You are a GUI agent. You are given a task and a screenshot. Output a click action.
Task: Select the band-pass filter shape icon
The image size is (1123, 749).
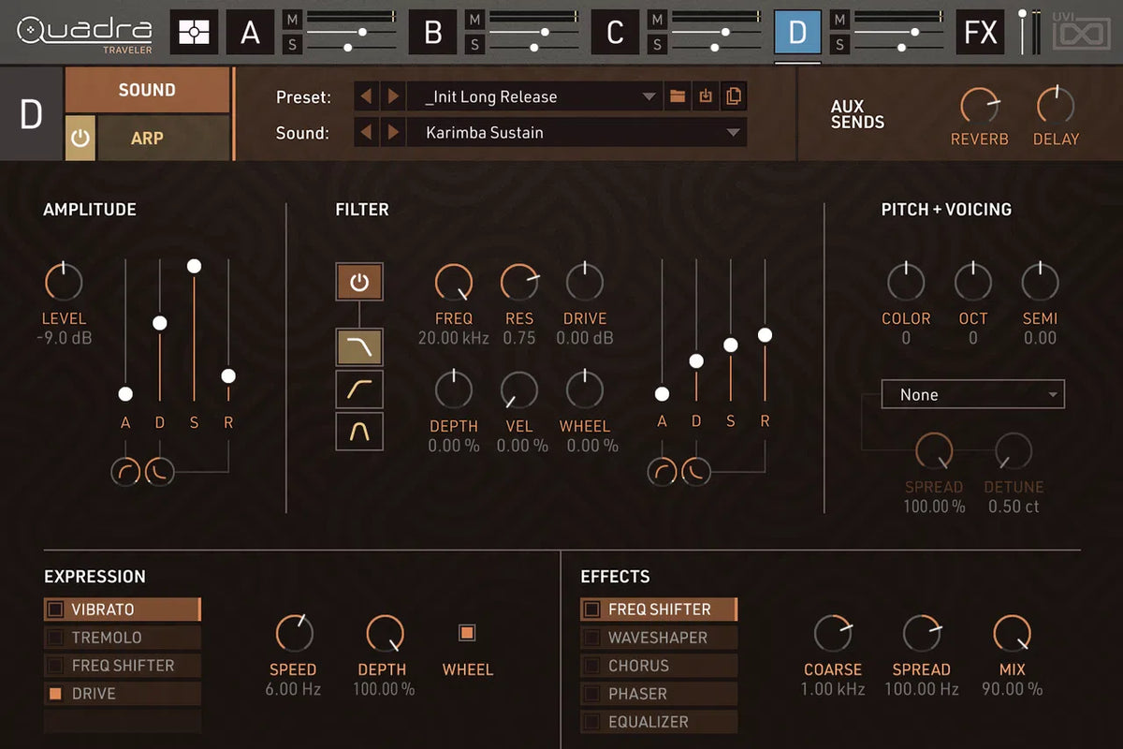coord(359,432)
